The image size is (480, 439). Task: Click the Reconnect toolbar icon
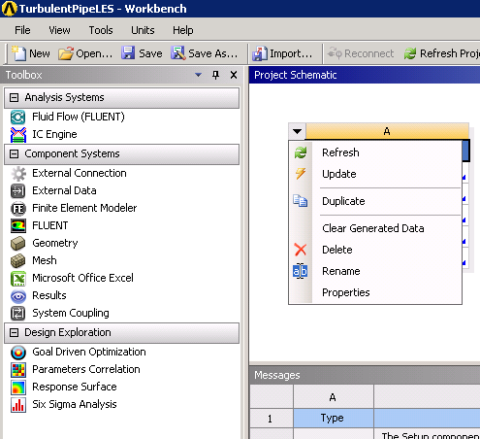335,53
